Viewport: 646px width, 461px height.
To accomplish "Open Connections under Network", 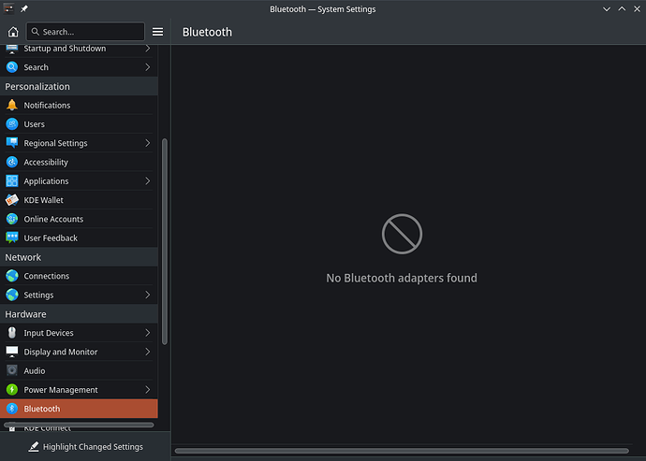I will 79,275.
